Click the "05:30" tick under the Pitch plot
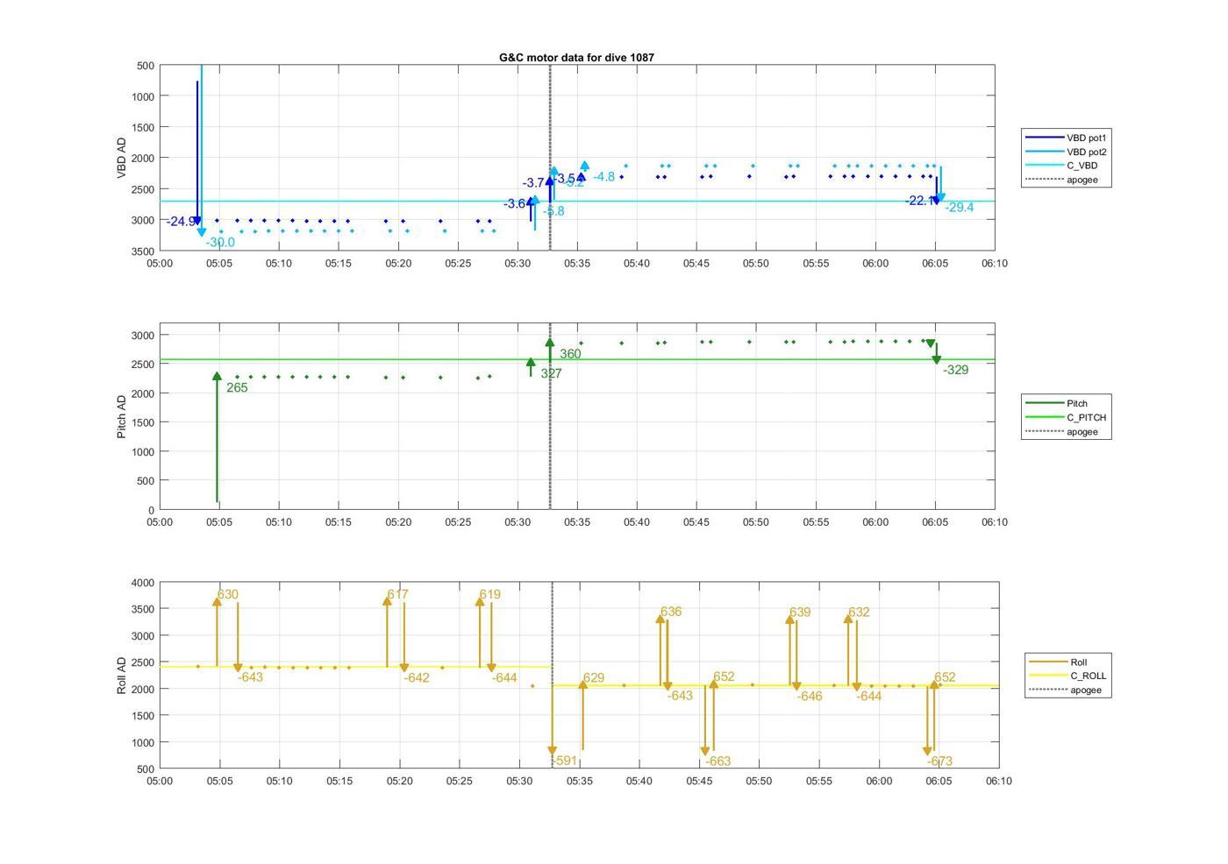This screenshot has height=864, width=1228. click(x=518, y=522)
